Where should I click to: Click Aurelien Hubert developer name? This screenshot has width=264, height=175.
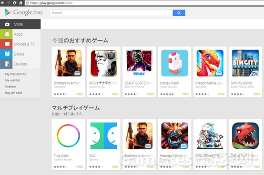click(63, 160)
